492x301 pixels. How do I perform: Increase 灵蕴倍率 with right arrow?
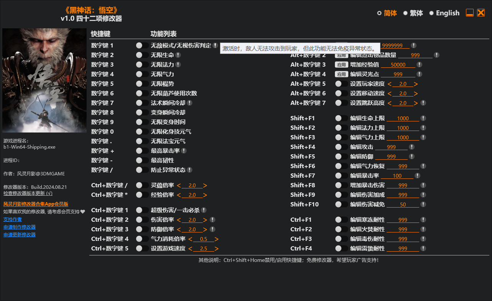pos(205,185)
